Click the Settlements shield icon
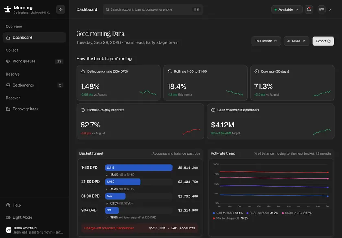 pyautogui.click(x=8, y=85)
